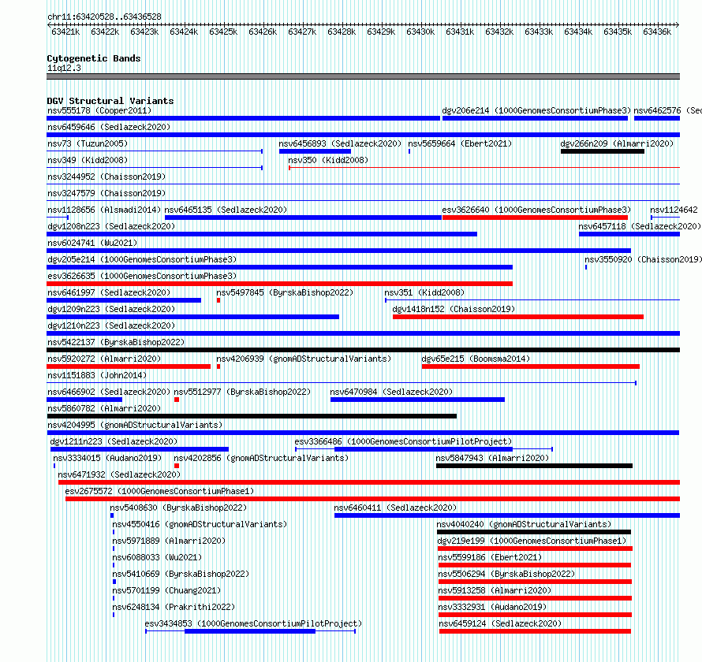Open dgv1208n223 (Sedlazeck2020) variant
Image resolution: width=702 pixels, height=662 pixels.
tap(111, 226)
